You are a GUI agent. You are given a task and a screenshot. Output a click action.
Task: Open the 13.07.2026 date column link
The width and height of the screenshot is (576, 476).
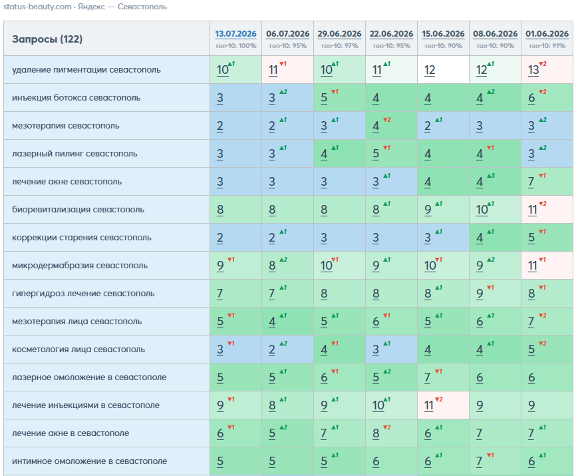(235, 34)
